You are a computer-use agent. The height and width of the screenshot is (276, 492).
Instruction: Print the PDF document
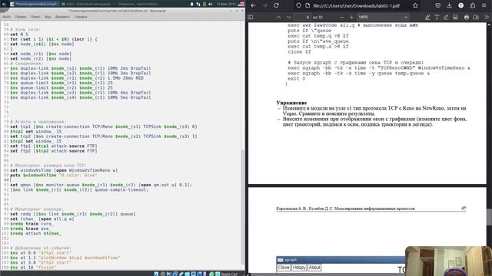pyautogui.click(x=467, y=17)
